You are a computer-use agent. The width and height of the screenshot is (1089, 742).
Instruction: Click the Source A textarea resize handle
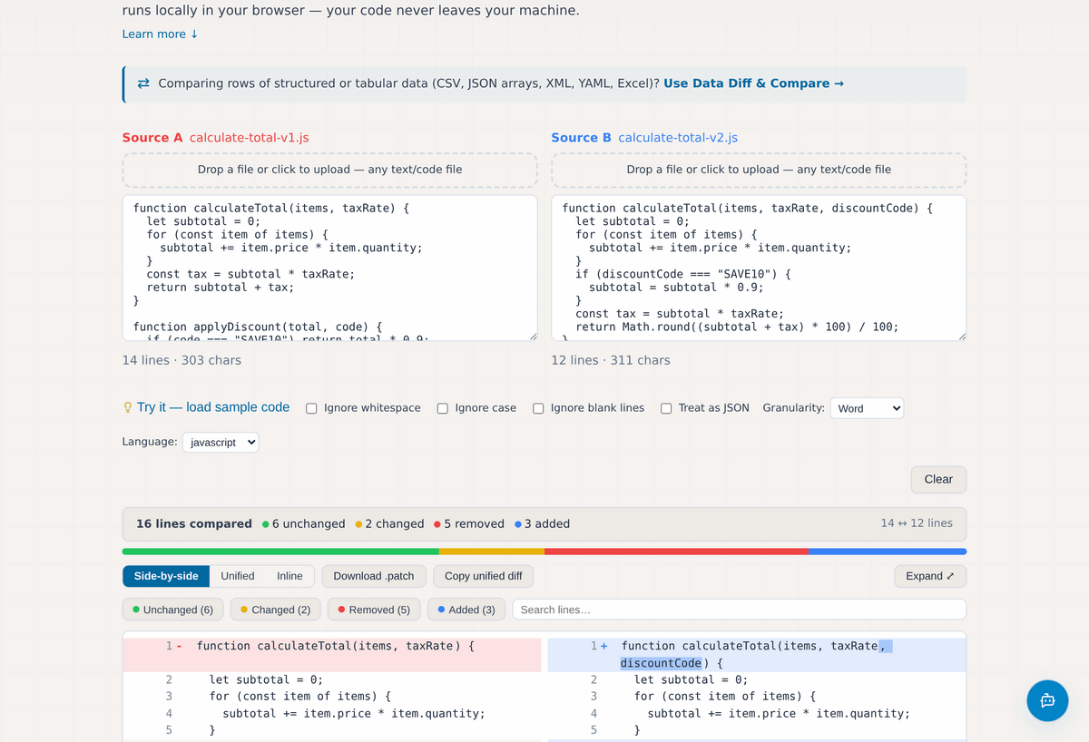(532, 337)
